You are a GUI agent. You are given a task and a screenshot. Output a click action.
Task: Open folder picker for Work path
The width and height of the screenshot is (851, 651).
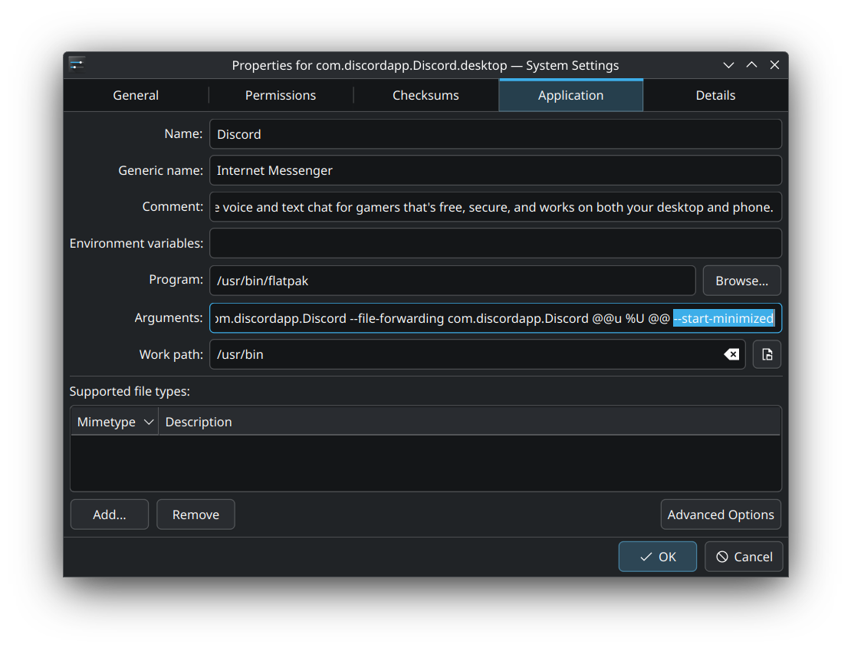click(767, 354)
